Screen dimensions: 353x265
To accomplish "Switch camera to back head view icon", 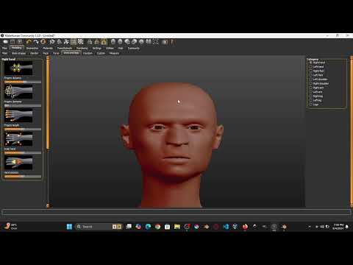I will pos(120,42).
